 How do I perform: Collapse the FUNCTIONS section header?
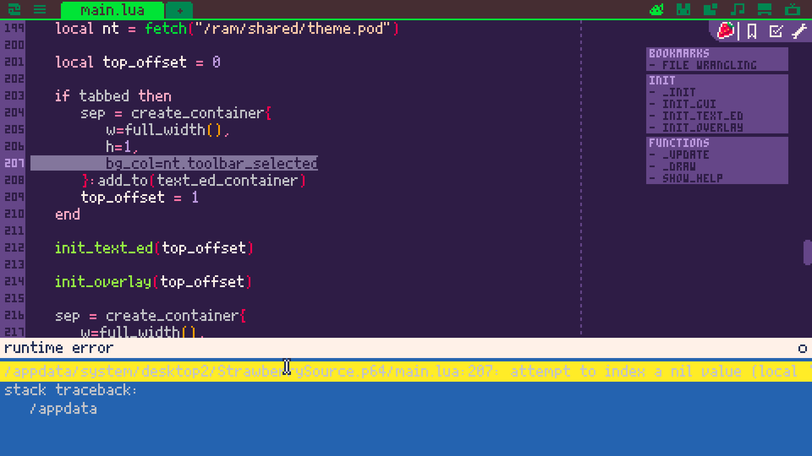(679, 143)
